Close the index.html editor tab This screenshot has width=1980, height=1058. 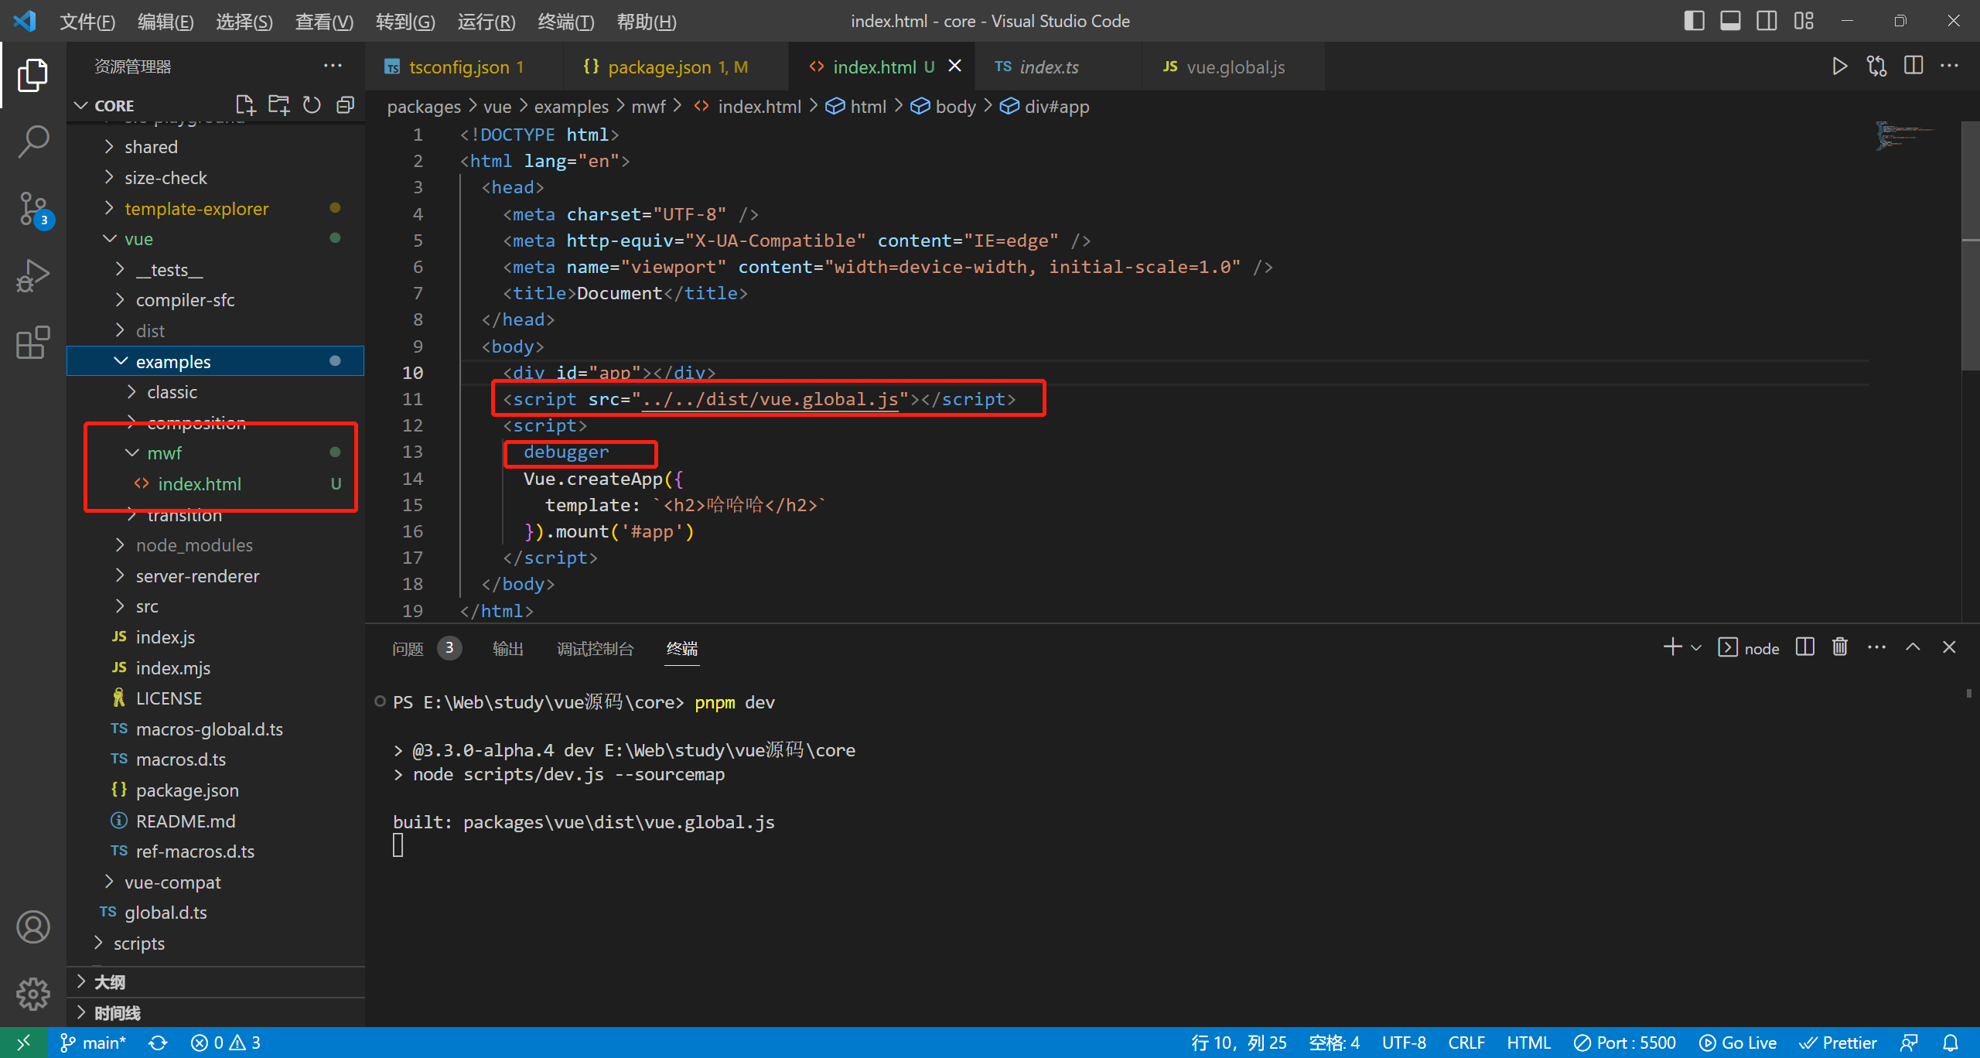pos(955,66)
